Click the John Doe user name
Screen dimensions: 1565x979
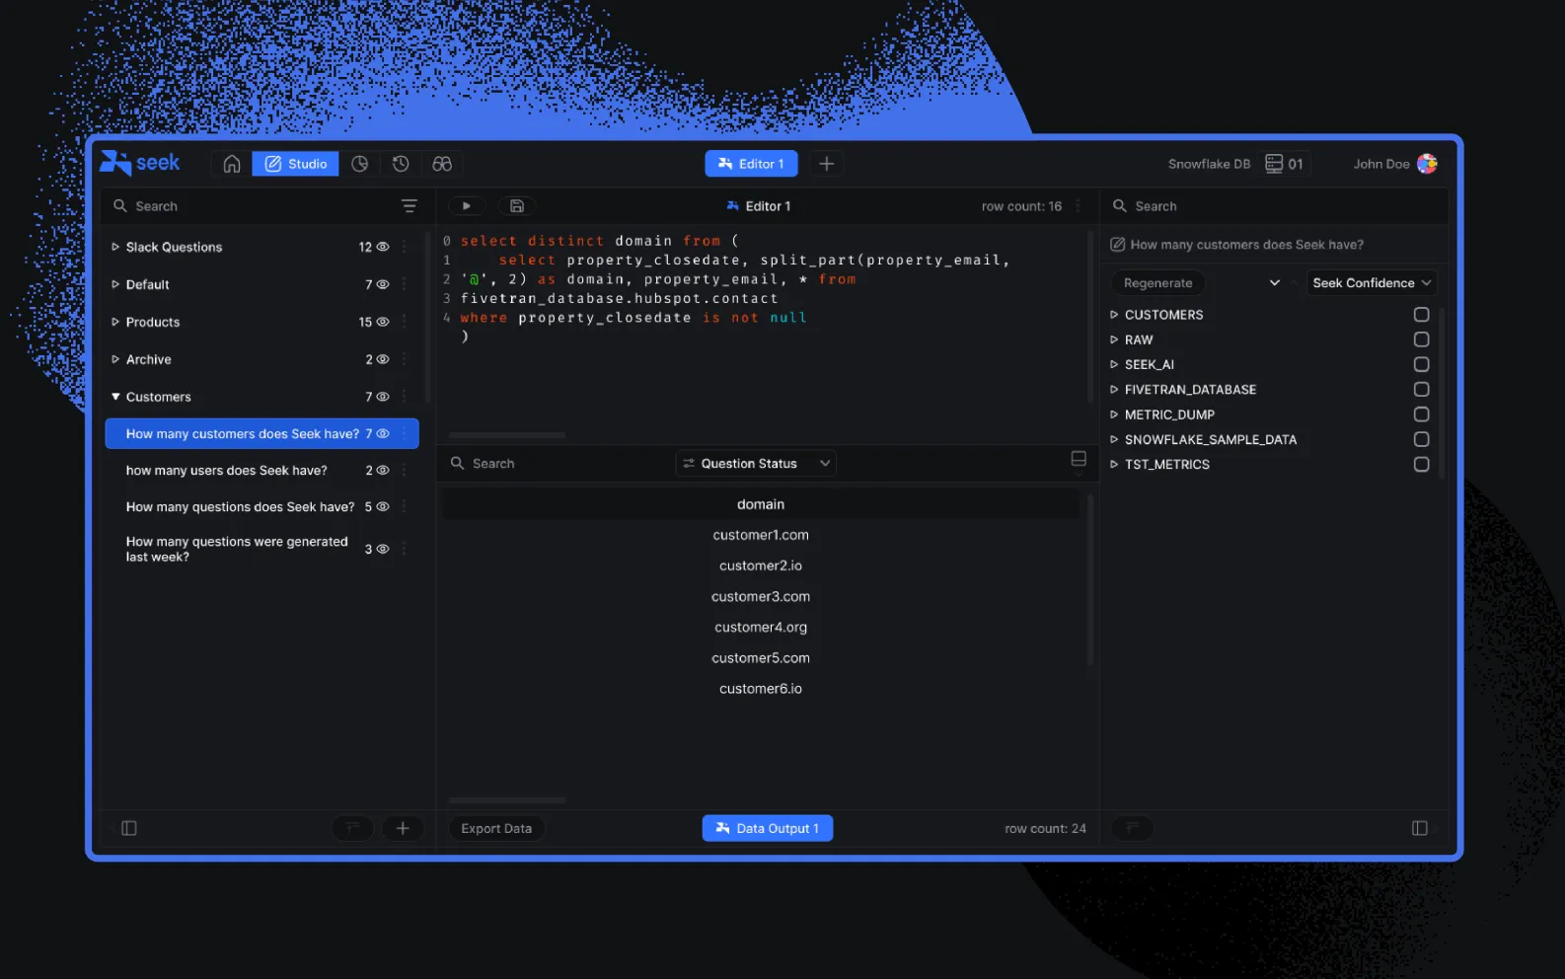(1381, 164)
